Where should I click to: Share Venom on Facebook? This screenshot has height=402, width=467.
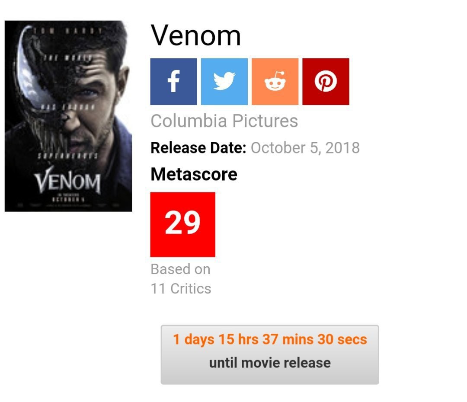pos(173,82)
